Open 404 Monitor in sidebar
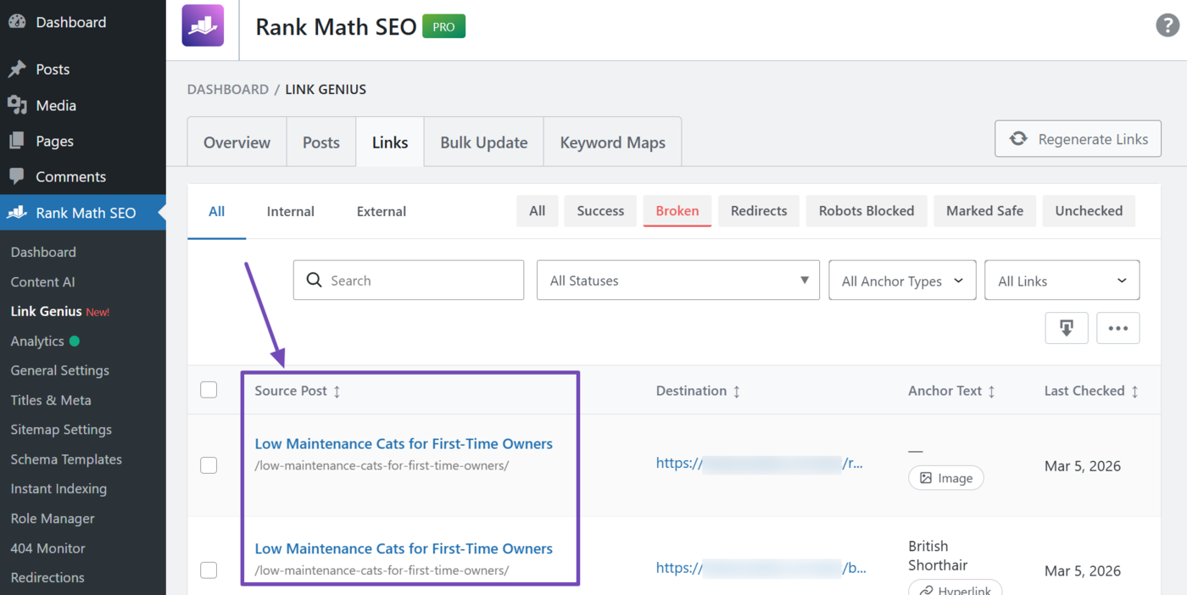The width and height of the screenshot is (1187, 595). 47,548
